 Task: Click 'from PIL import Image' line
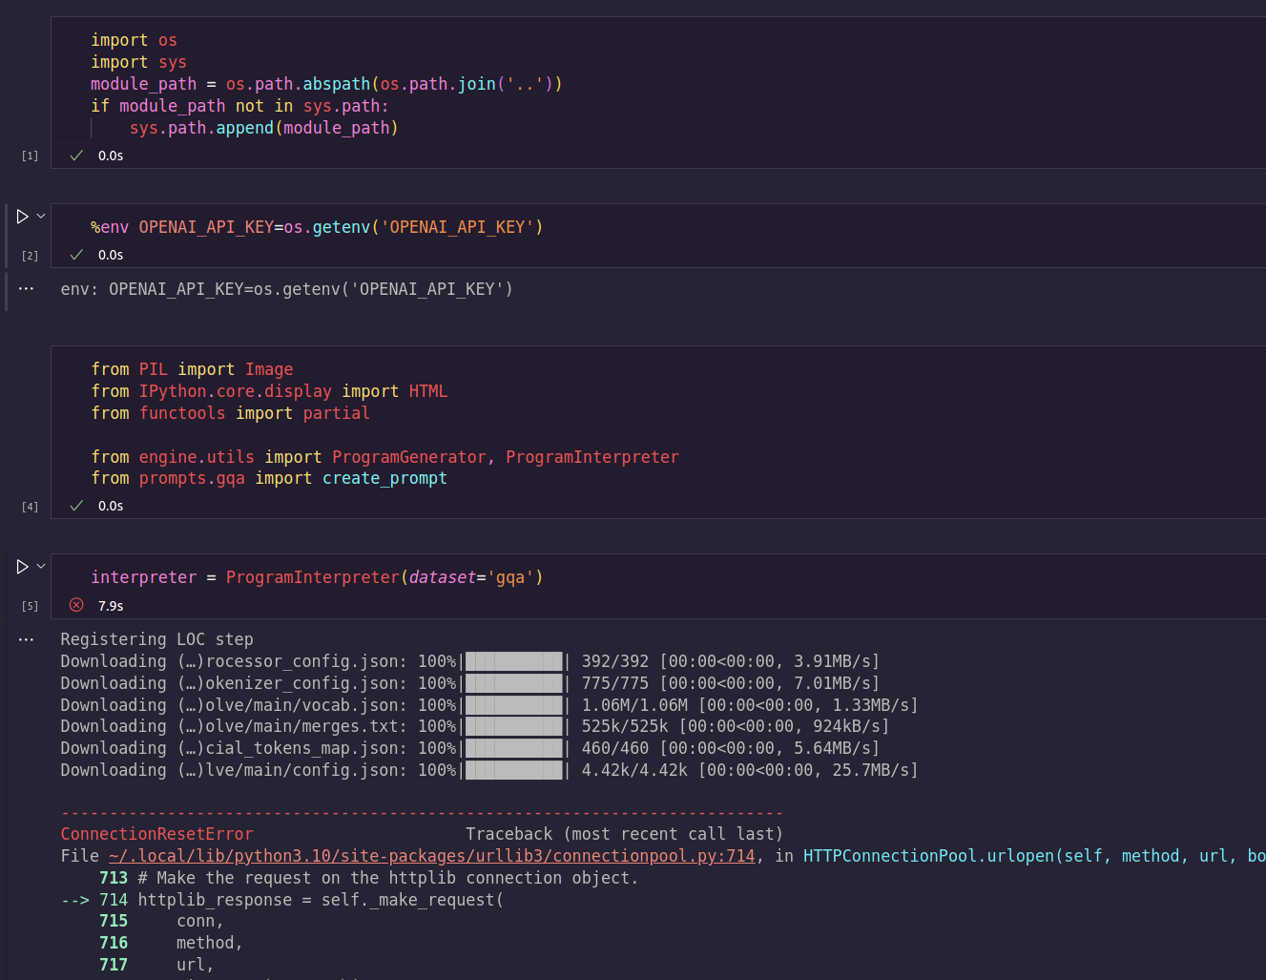(x=192, y=369)
